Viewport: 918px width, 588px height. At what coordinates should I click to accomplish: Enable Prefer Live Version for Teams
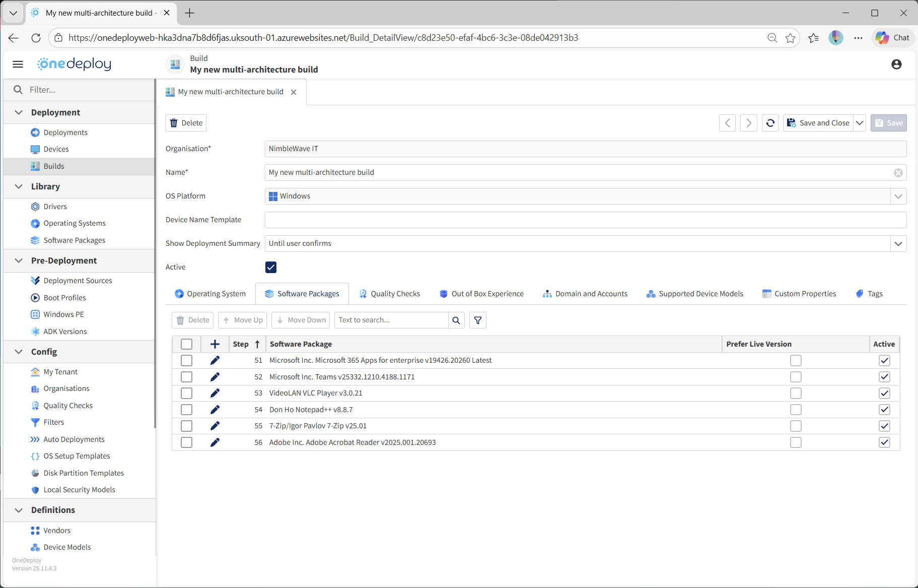[x=795, y=377]
